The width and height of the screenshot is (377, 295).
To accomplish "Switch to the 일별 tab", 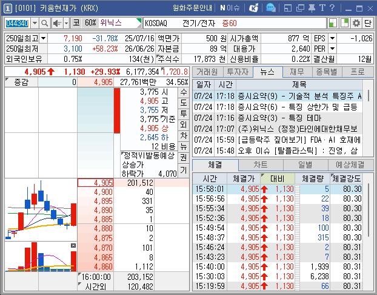I will [x=305, y=165].
